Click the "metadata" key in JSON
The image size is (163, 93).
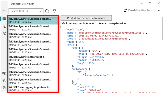pos(79,69)
